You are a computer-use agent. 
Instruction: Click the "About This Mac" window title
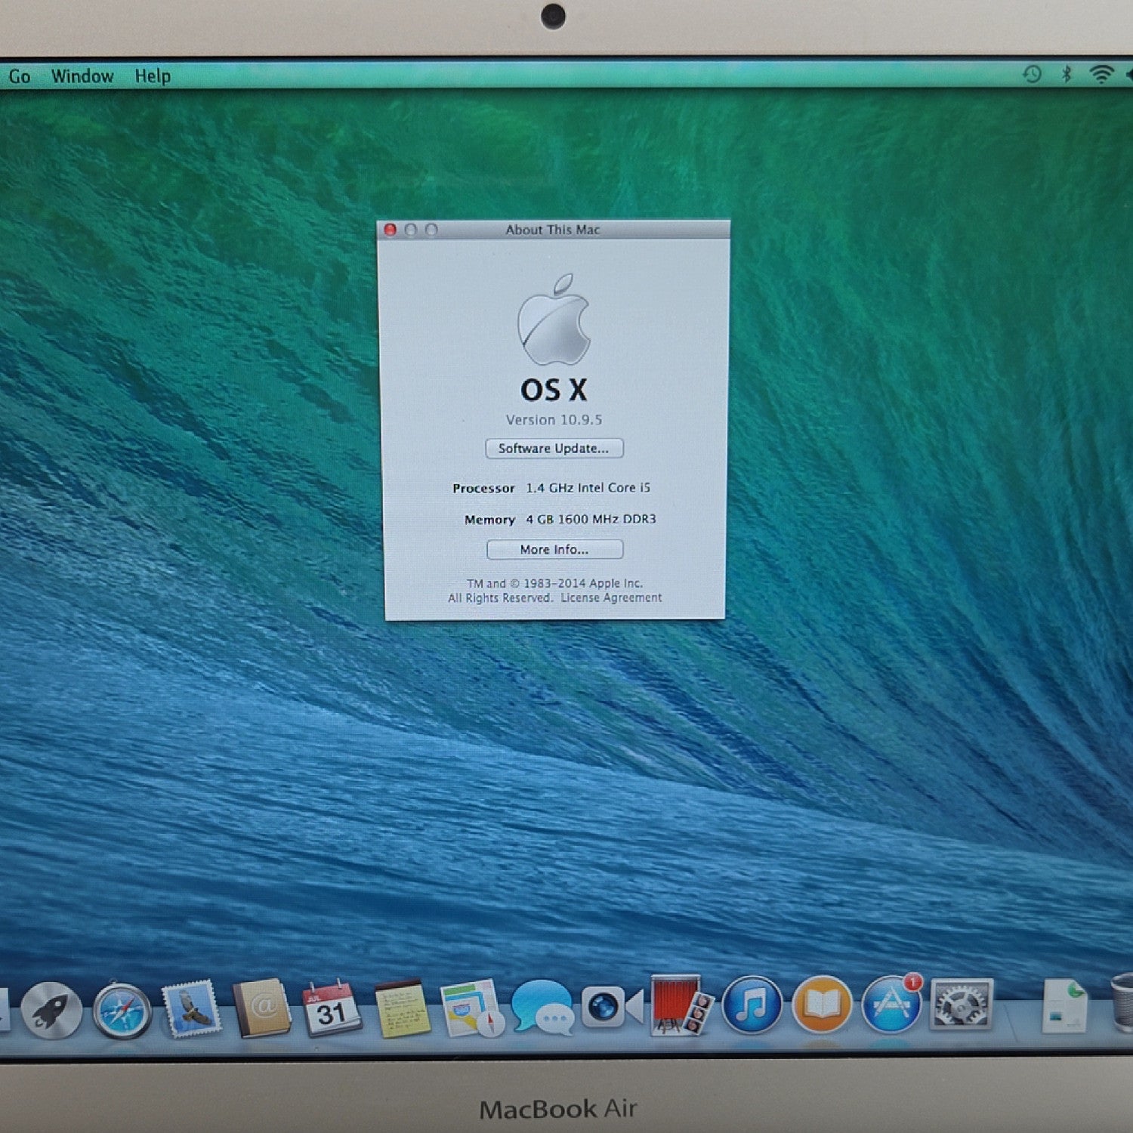tap(553, 230)
